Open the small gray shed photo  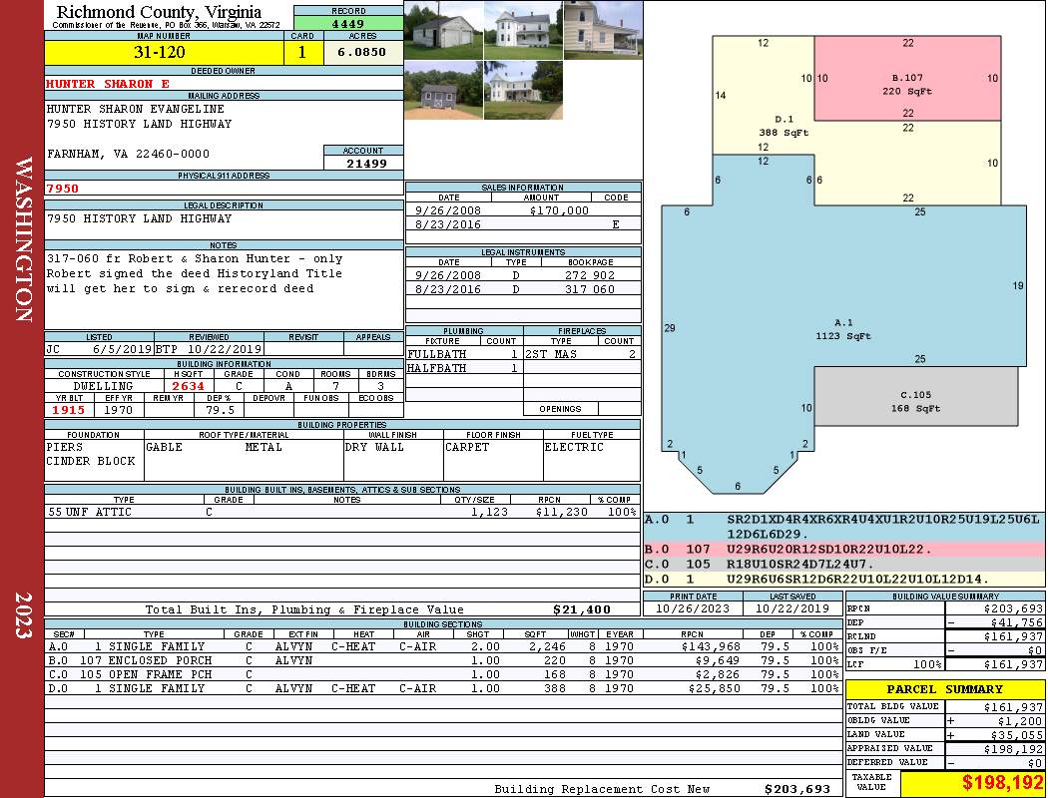click(x=444, y=90)
